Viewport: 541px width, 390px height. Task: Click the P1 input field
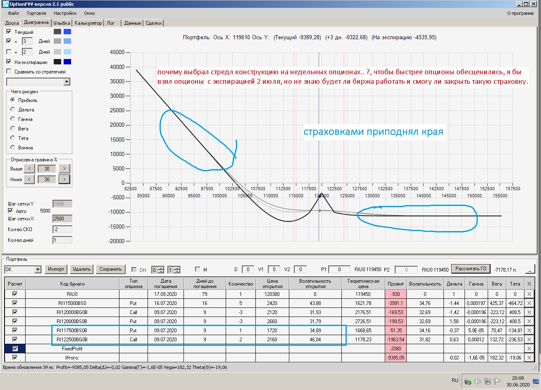coord(339,269)
